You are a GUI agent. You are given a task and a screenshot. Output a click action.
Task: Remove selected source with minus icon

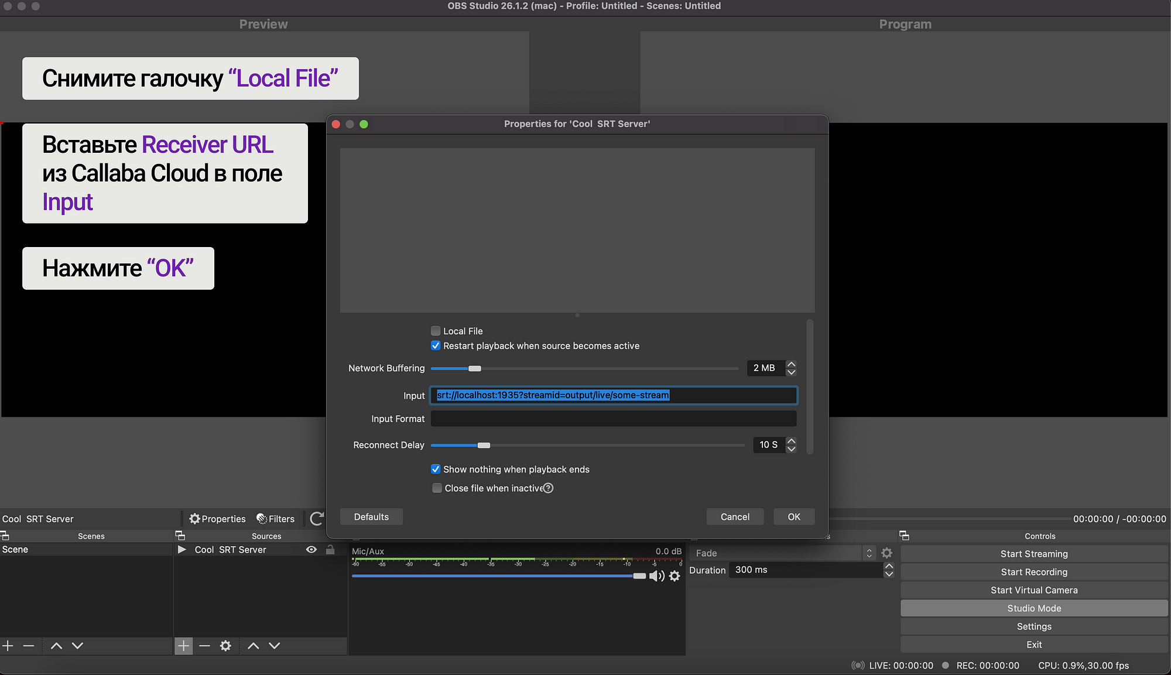tap(204, 646)
